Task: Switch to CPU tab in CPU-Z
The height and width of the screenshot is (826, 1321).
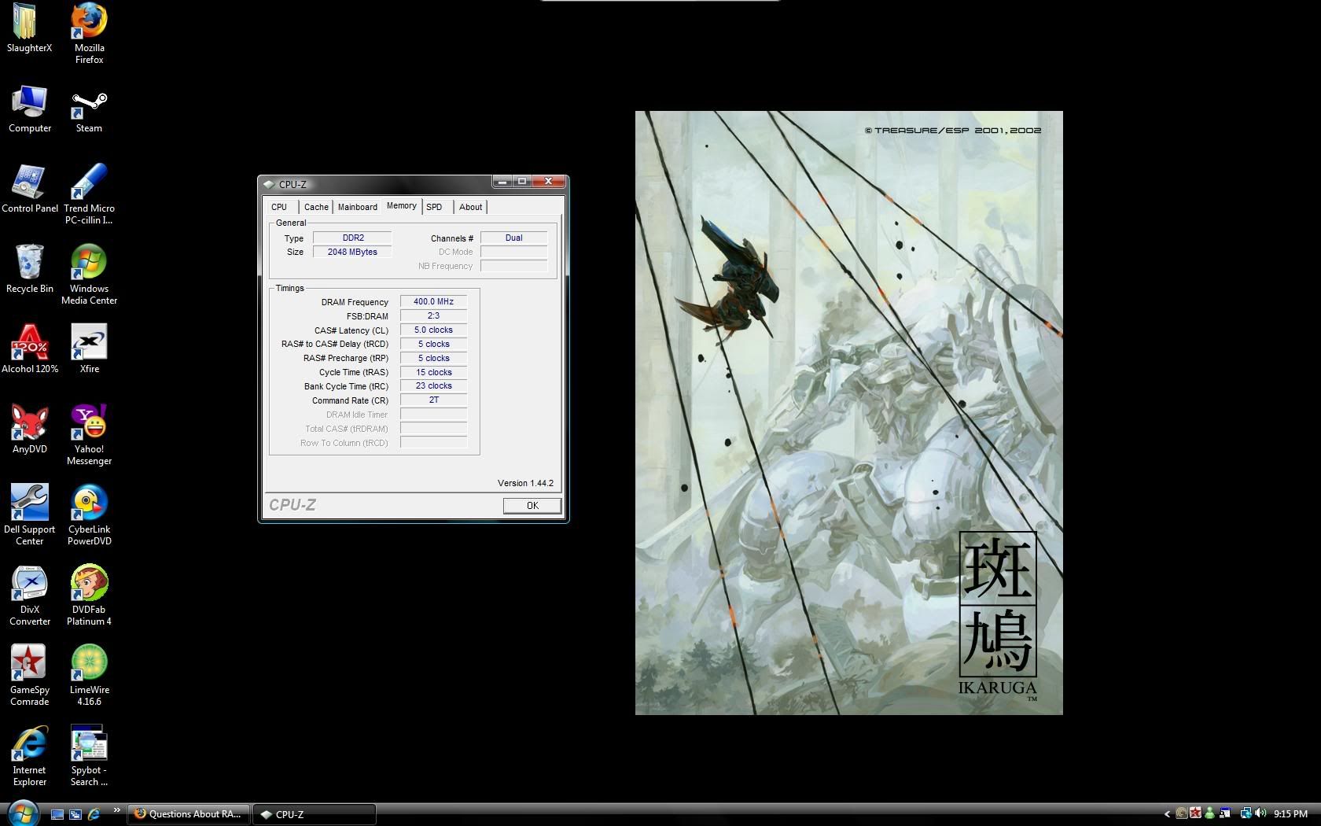Action: tap(279, 207)
